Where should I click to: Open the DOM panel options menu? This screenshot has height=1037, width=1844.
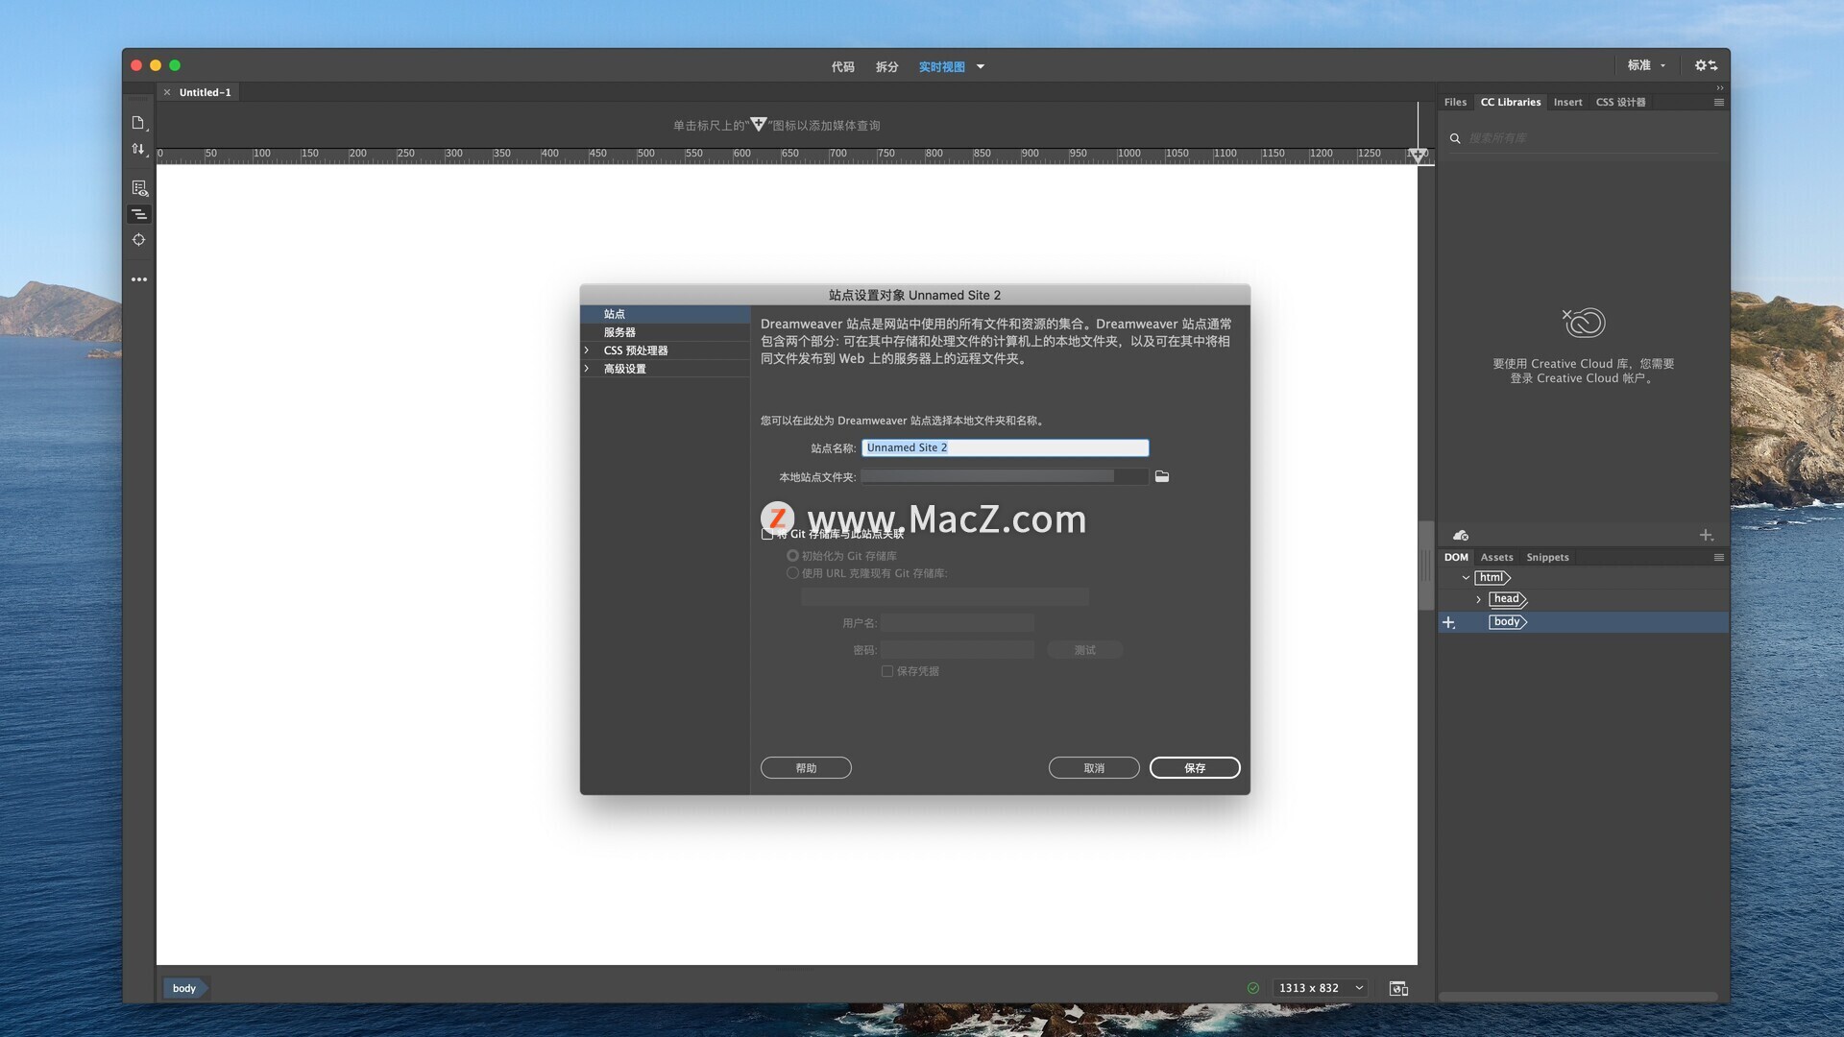click(1719, 557)
